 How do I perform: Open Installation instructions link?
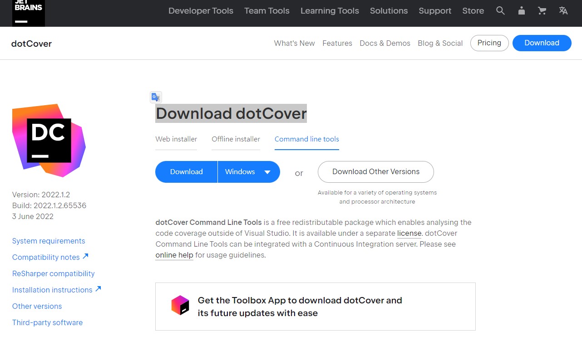(56, 290)
